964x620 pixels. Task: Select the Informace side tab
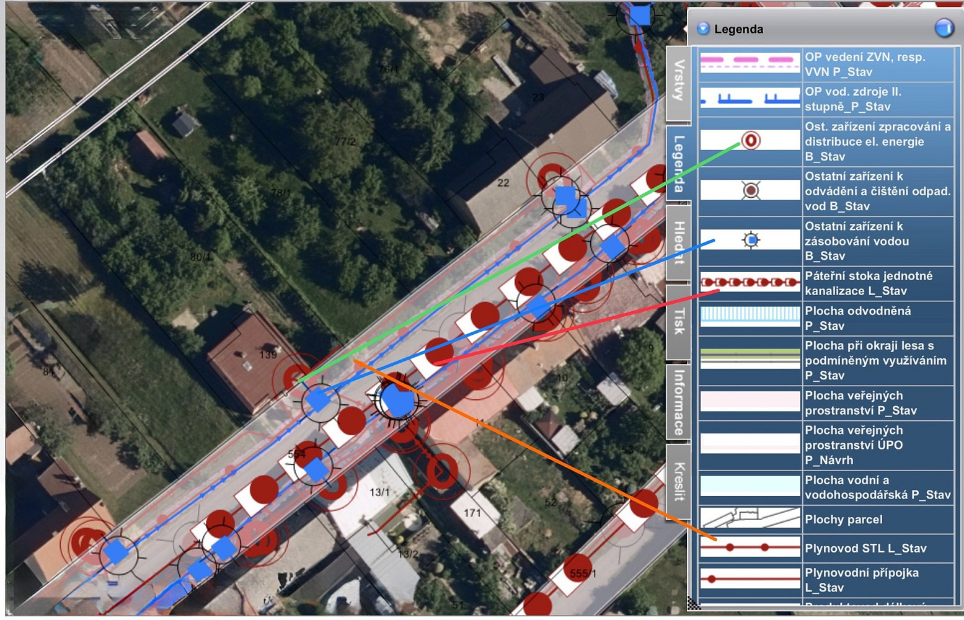tap(679, 402)
